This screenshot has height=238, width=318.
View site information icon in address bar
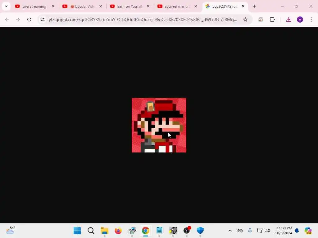(42, 20)
